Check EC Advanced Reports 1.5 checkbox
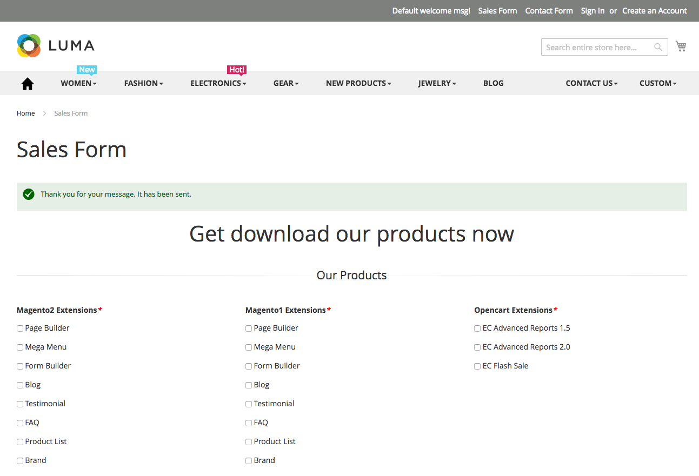This screenshot has height=476, width=699. pyautogui.click(x=477, y=328)
